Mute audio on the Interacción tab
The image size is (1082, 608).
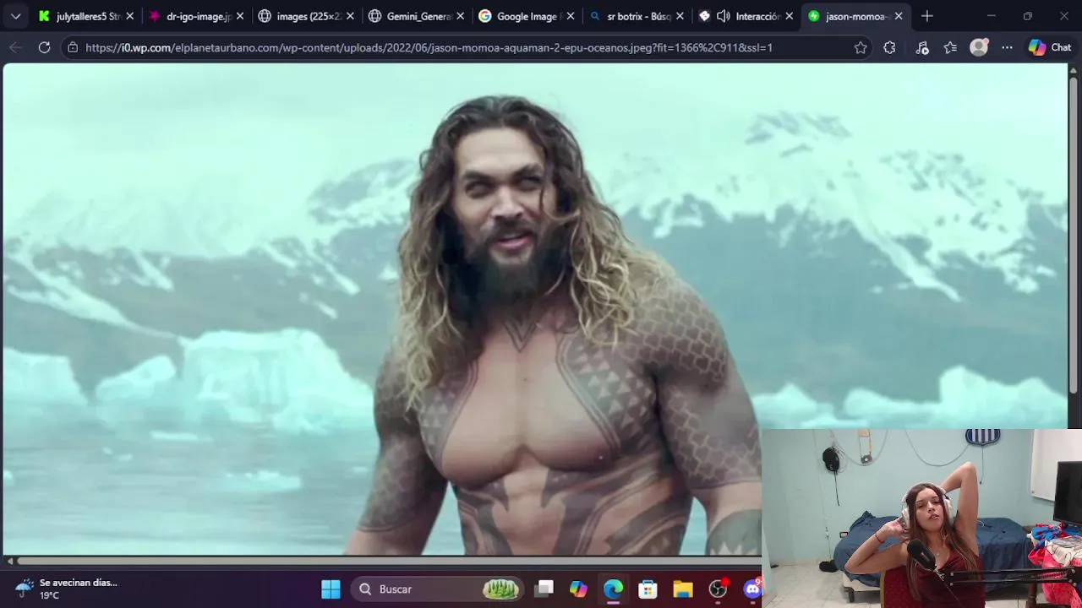(x=724, y=16)
